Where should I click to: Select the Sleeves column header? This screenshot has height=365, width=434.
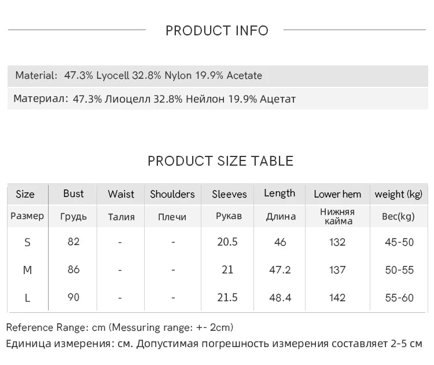click(x=229, y=194)
